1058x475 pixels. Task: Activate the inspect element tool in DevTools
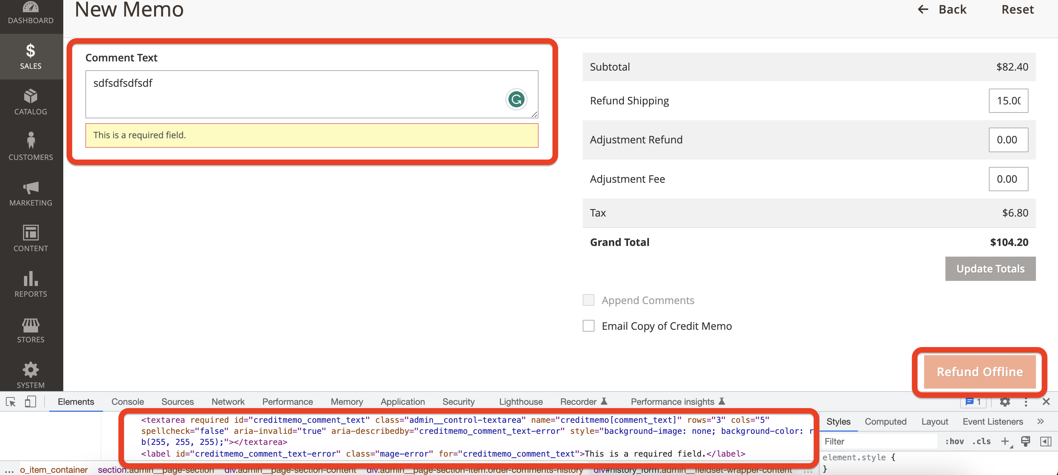[x=10, y=401]
